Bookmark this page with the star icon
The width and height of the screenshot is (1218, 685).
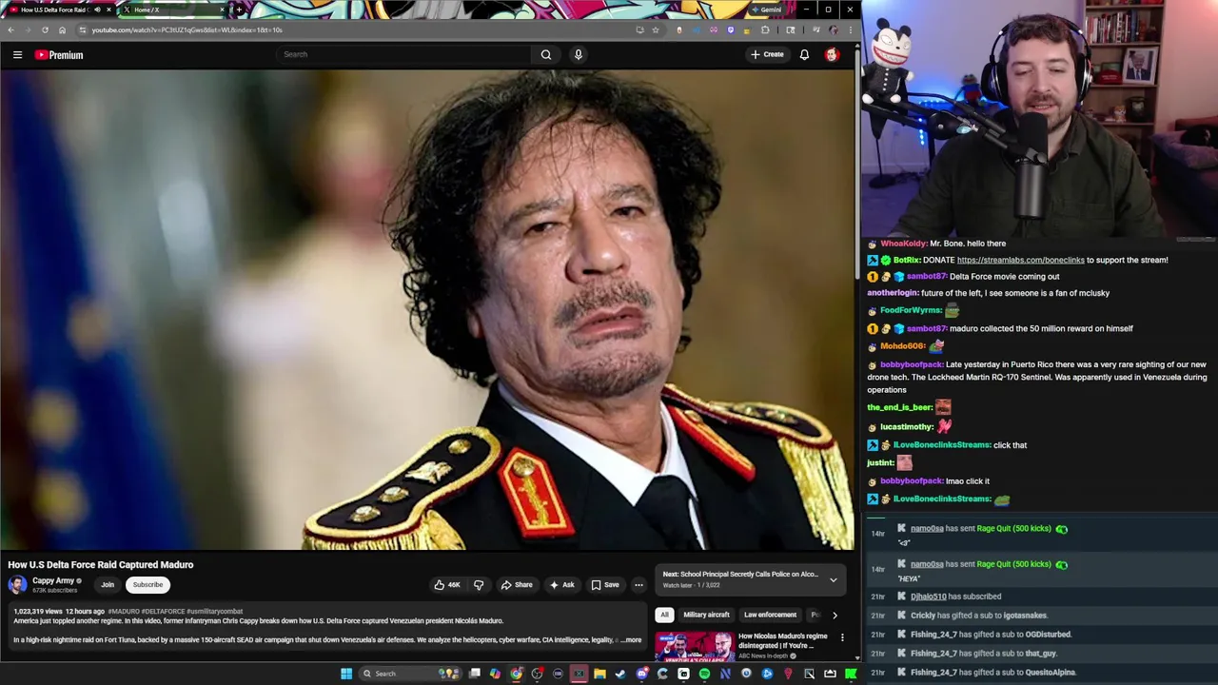coord(655,29)
